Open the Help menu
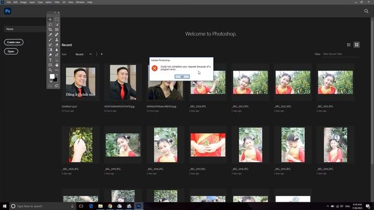374x210 pixels. (x=89, y=2)
